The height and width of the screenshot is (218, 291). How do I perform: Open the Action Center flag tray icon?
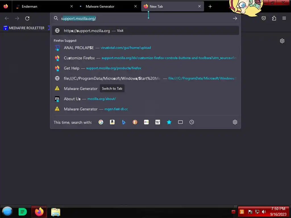[250, 212]
